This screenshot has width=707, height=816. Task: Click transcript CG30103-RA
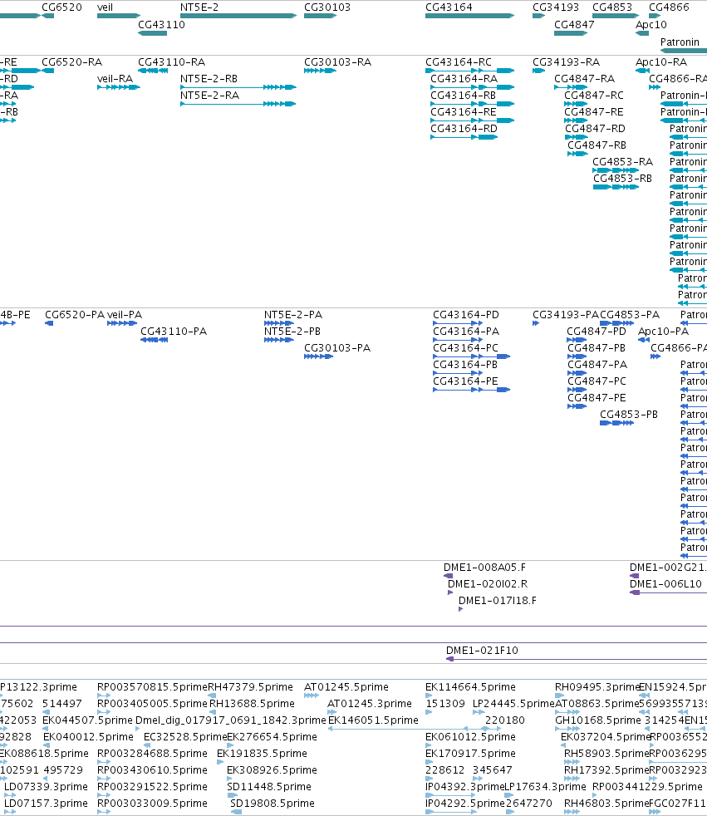point(337,62)
